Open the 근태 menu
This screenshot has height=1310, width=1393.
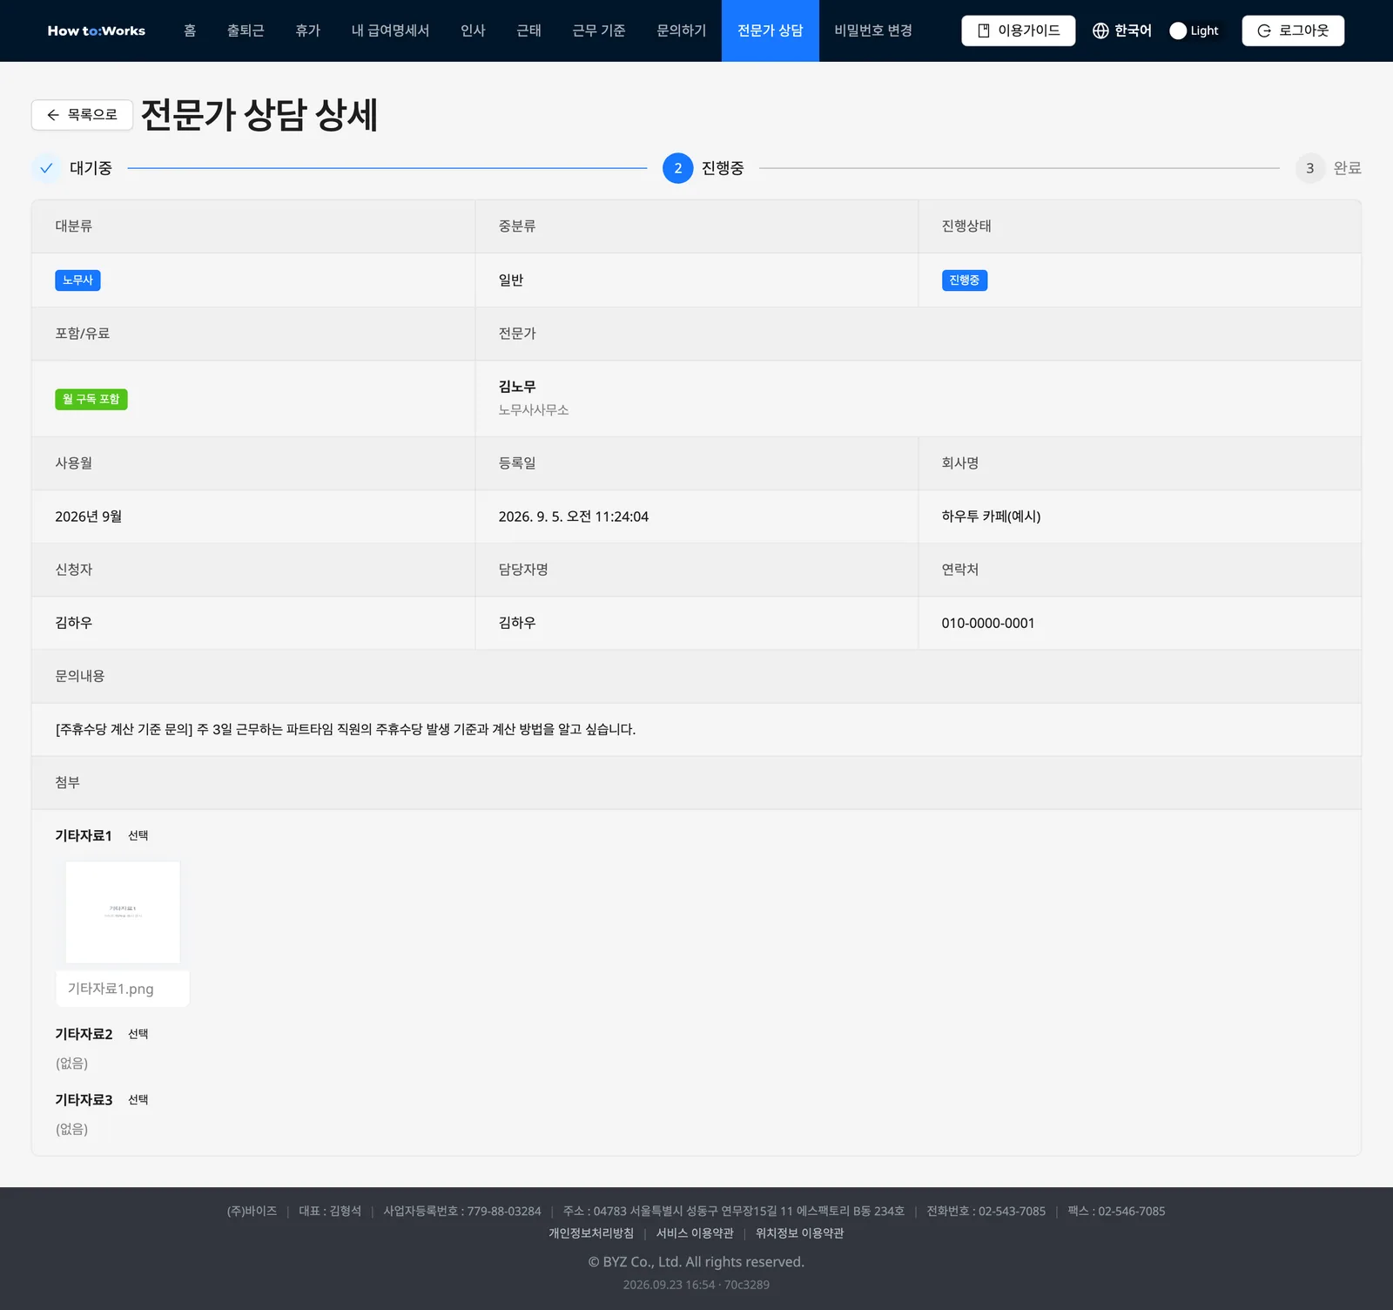tap(528, 30)
